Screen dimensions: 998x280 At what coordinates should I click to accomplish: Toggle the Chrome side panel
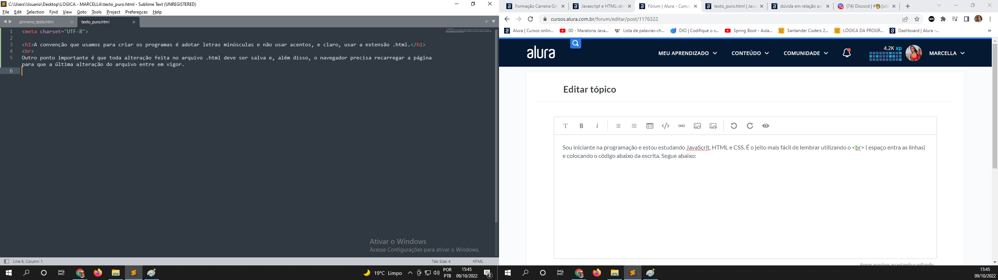tap(966, 19)
